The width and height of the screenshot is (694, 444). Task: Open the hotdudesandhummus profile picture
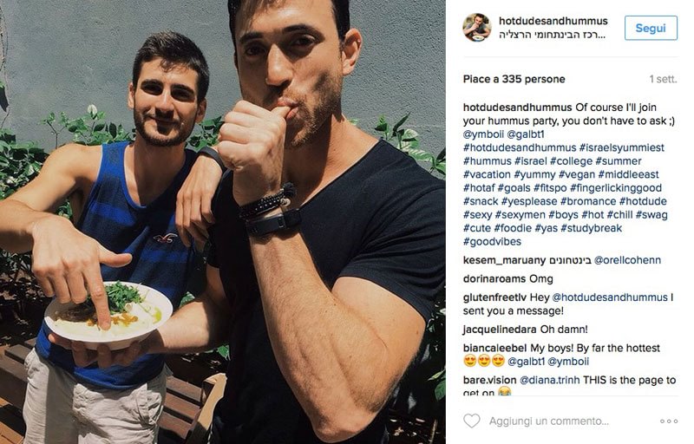click(476, 28)
